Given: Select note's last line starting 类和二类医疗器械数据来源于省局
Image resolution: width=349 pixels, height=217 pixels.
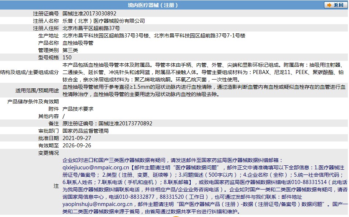Looking at the screenshot, I should tap(151, 212).
